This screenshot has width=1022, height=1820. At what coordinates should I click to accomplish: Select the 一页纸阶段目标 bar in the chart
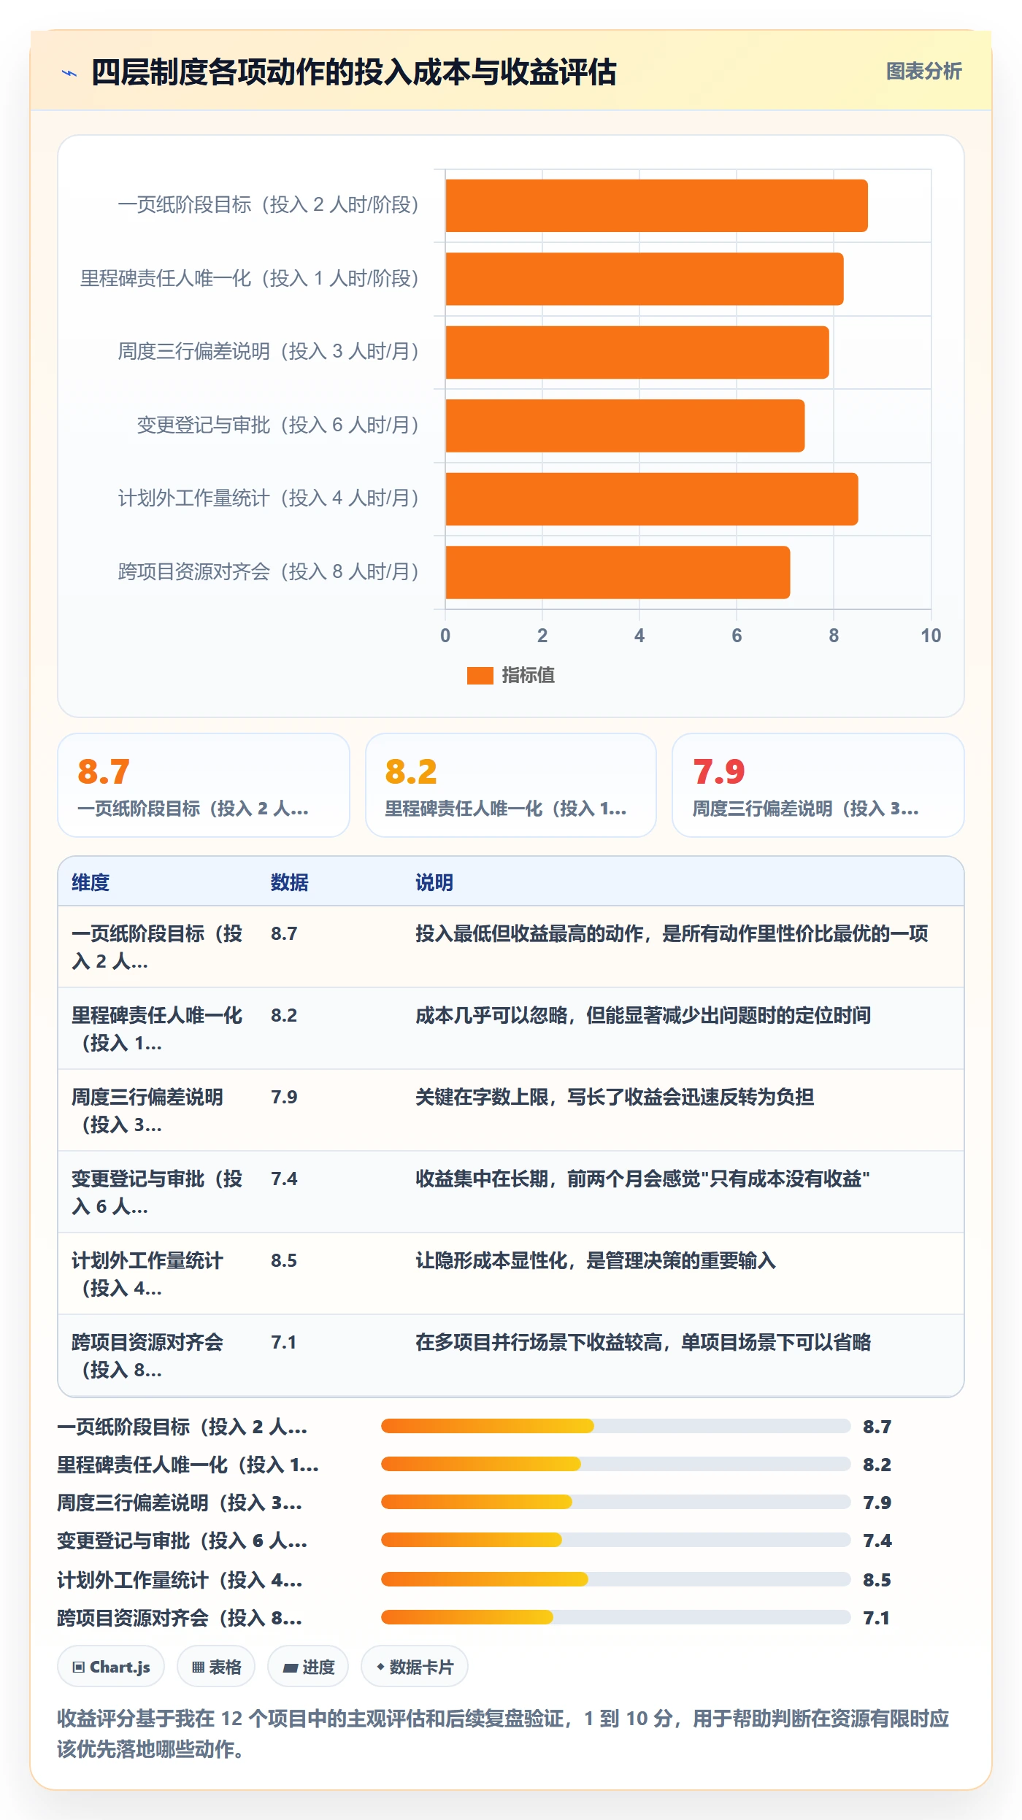click(656, 206)
